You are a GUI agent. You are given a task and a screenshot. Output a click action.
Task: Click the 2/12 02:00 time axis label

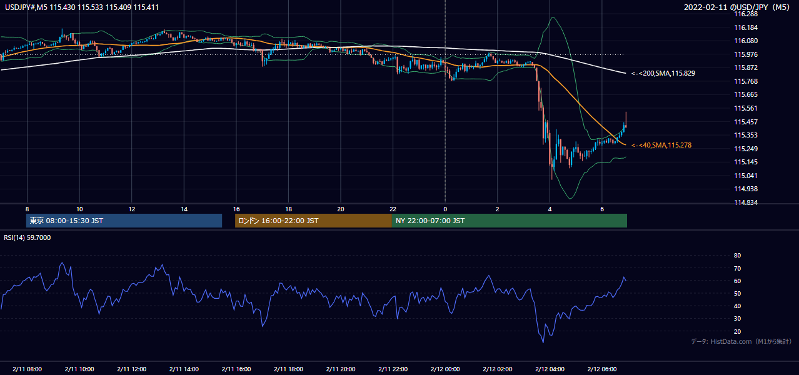[x=497, y=369]
